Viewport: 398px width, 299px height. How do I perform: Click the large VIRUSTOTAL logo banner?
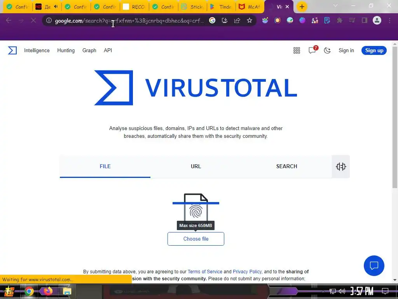pos(196,88)
